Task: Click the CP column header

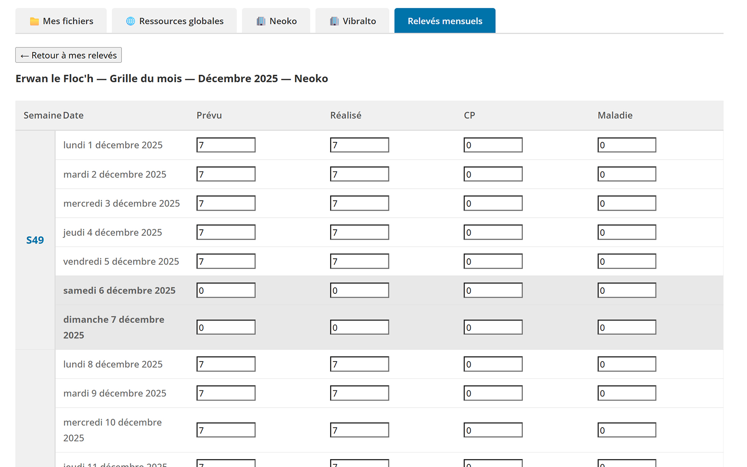Action: point(469,115)
